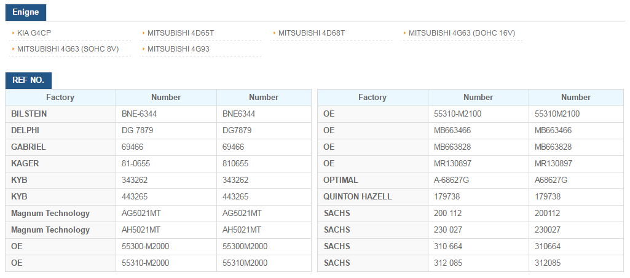Click SACHS number 312 085 cell
This screenshot has width=630, height=278.
pos(479,263)
